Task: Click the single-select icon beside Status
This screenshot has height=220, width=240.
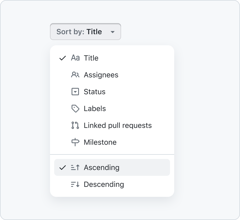Action: point(75,92)
